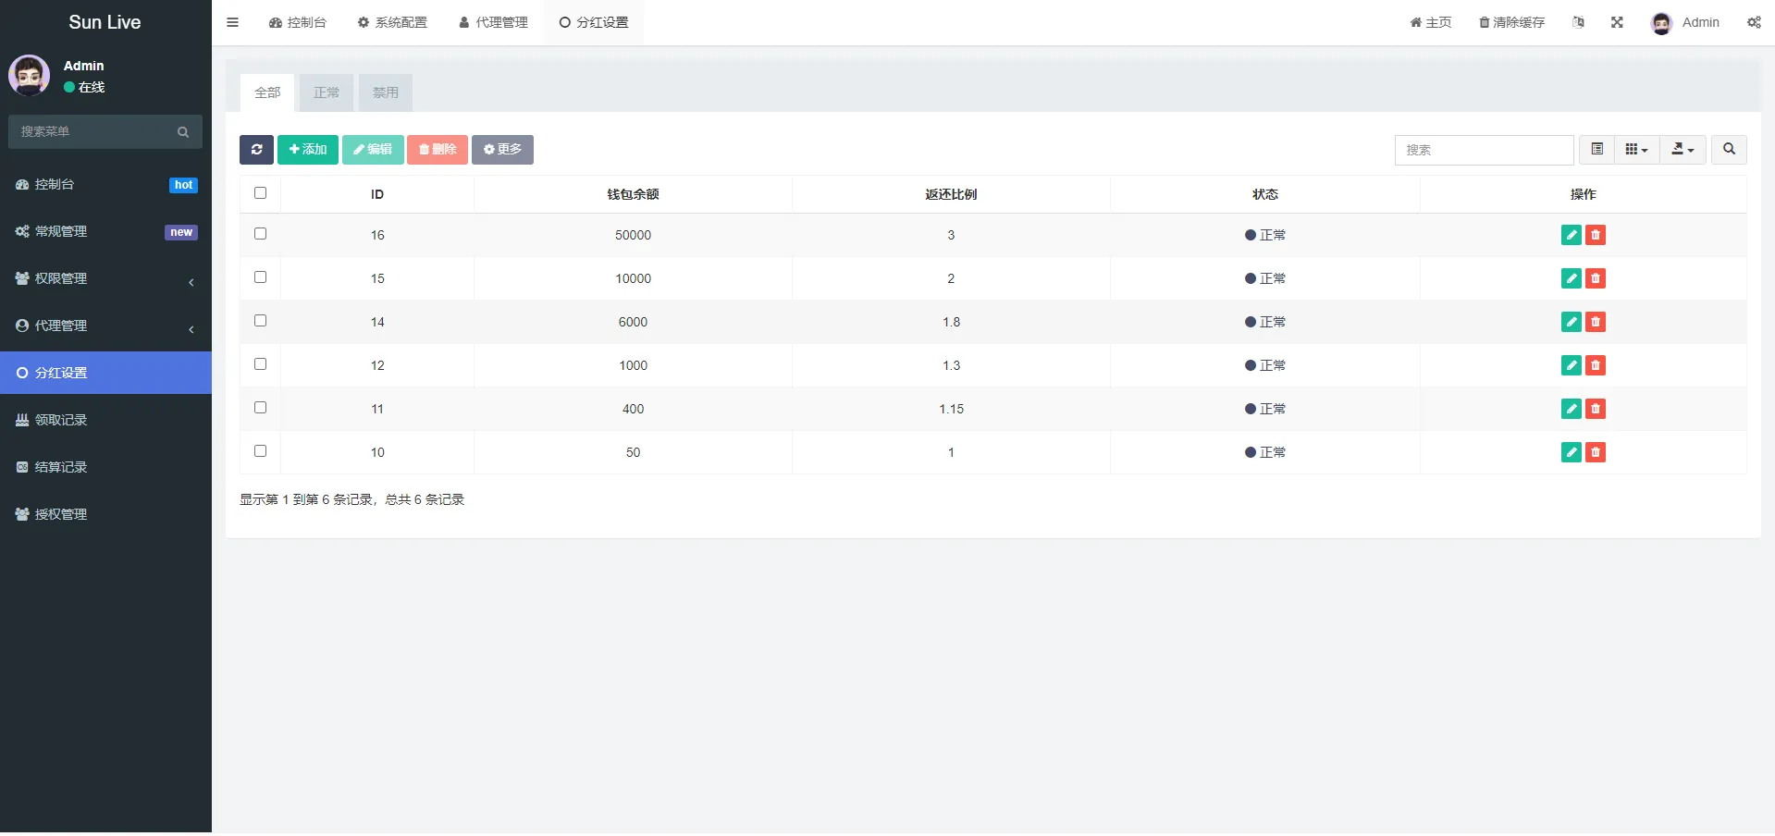Delete row with ID 12
The width and height of the screenshot is (1775, 836).
coord(1595,365)
